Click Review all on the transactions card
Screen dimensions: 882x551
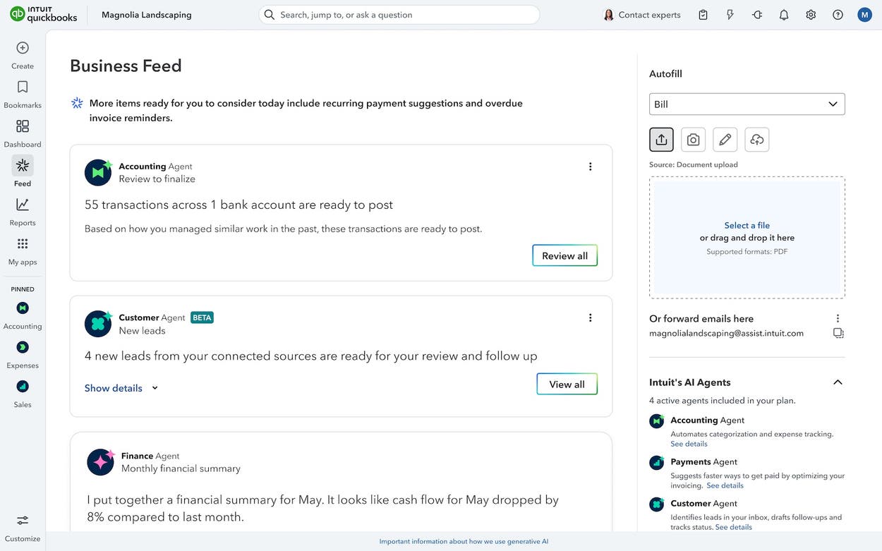pyautogui.click(x=564, y=255)
